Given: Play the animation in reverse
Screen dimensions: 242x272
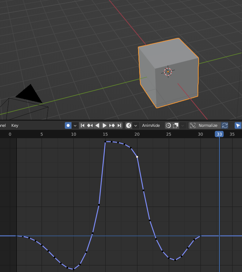Looking at the screenshot, I should (x=97, y=125).
